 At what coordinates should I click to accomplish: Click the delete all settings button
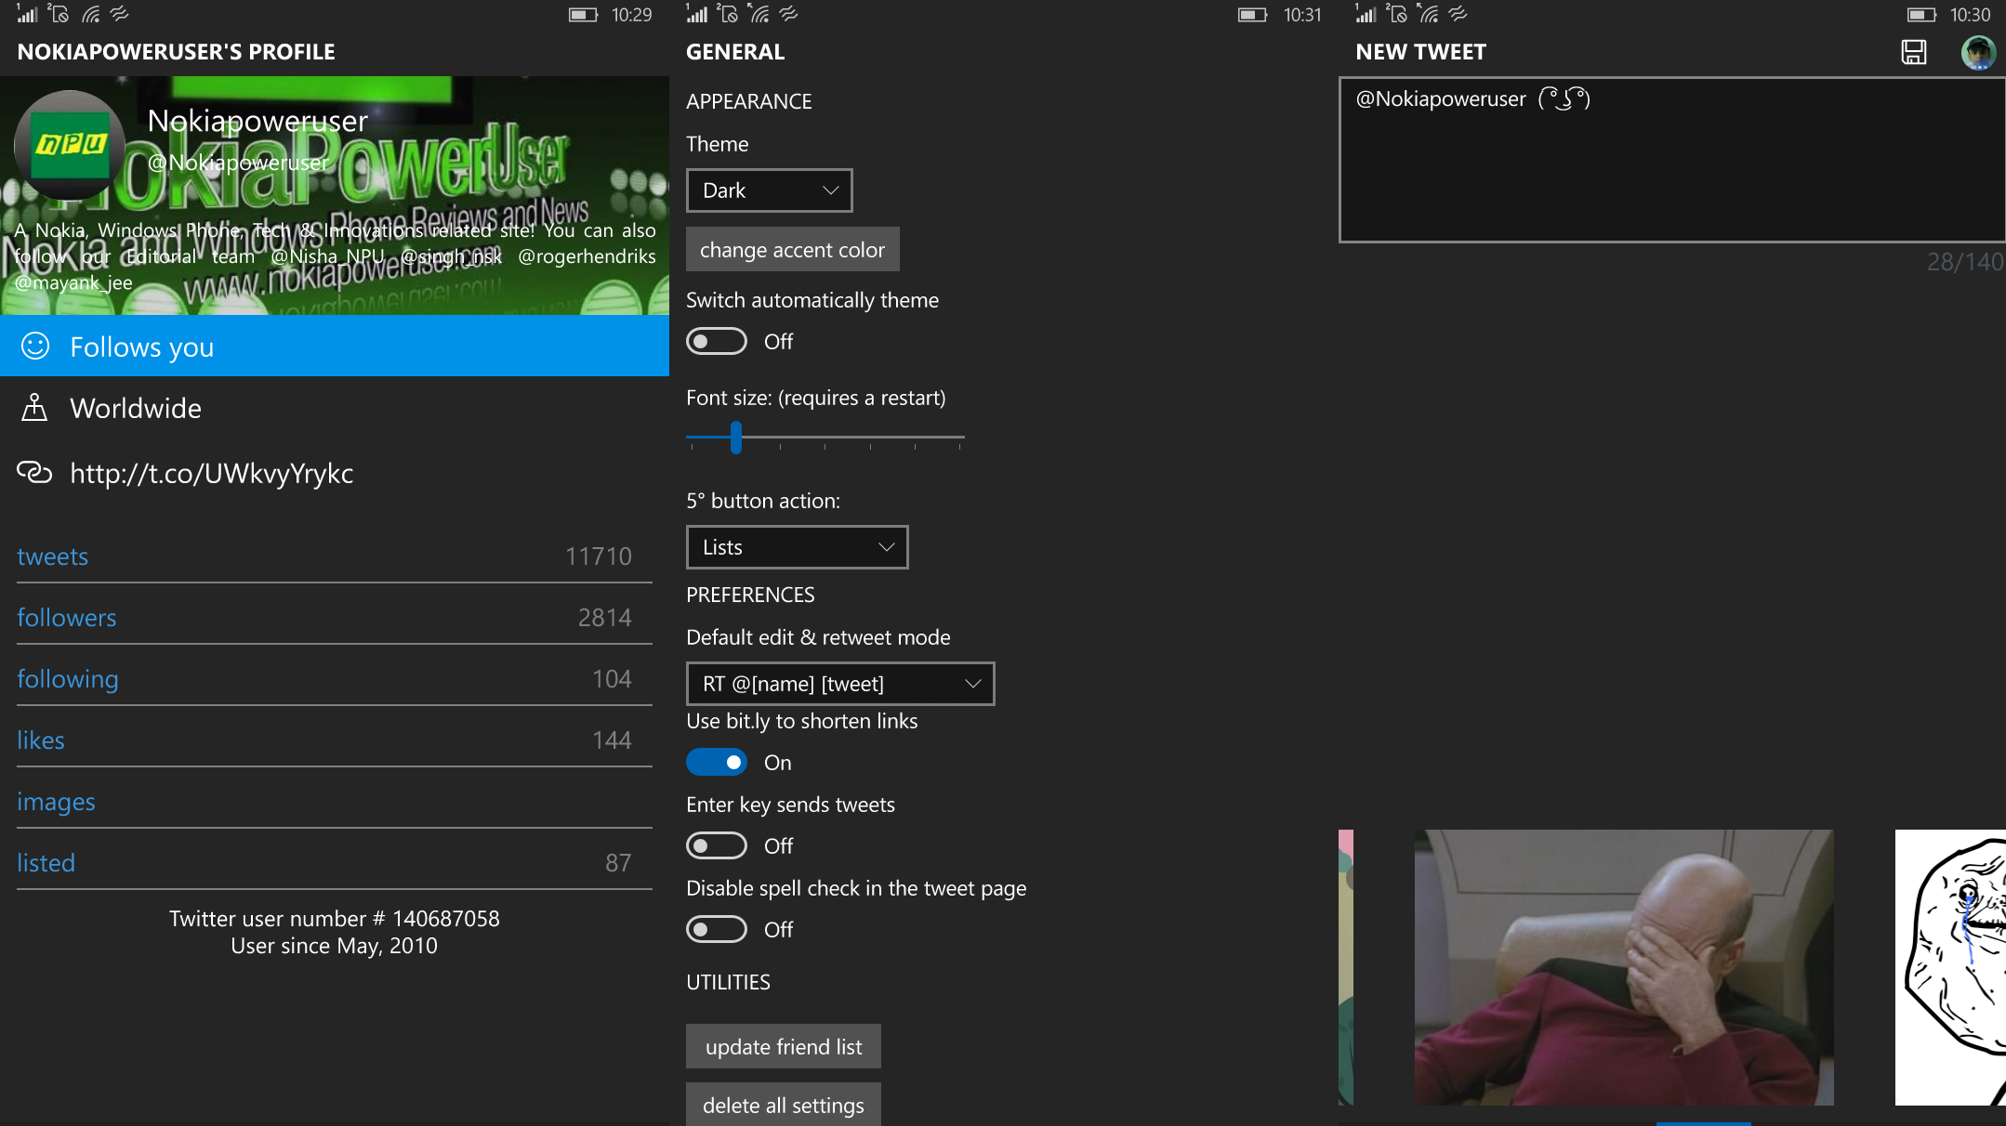coord(784,1105)
